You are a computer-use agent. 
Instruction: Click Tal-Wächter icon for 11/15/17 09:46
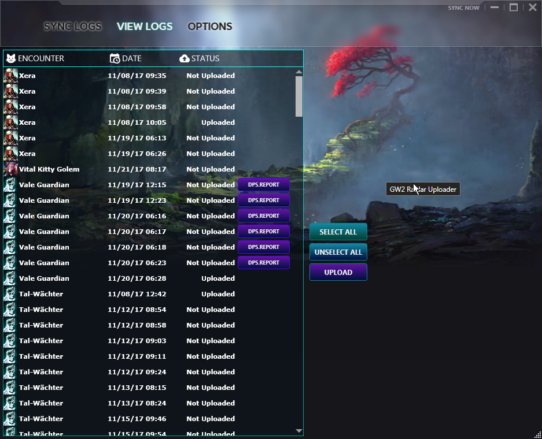(10, 418)
